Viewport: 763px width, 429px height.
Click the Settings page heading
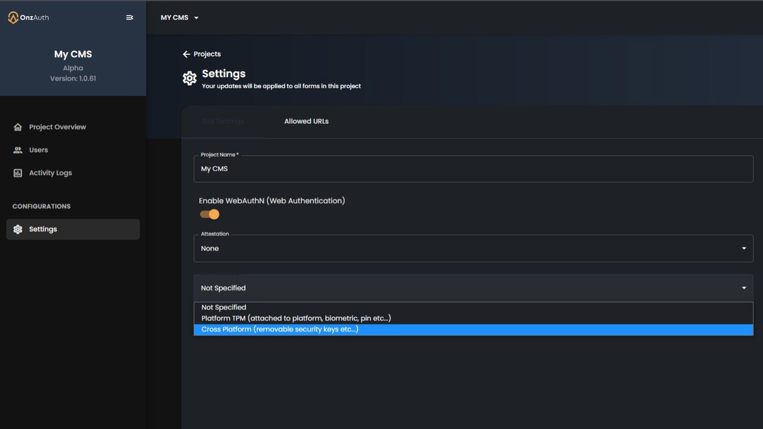pos(224,74)
